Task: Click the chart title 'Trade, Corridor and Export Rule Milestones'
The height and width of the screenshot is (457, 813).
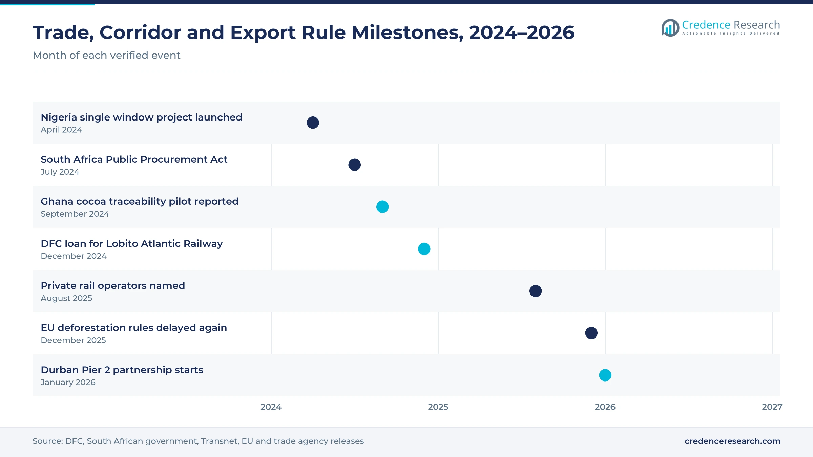Action: click(303, 32)
